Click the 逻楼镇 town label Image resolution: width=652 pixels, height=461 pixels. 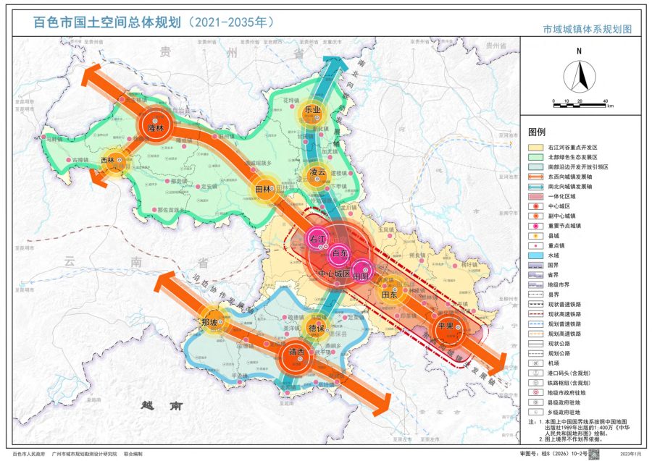click(338, 173)
